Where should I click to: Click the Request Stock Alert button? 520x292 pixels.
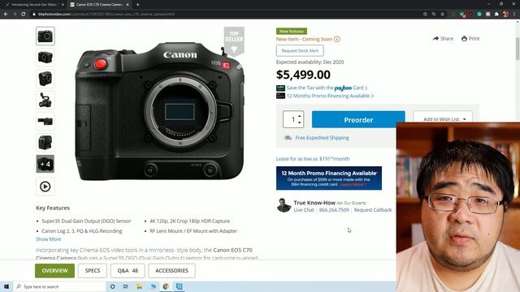pos(300,50)
